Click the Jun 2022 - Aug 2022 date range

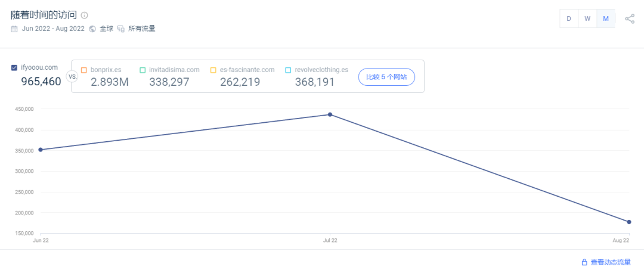[x=53, y=29]
